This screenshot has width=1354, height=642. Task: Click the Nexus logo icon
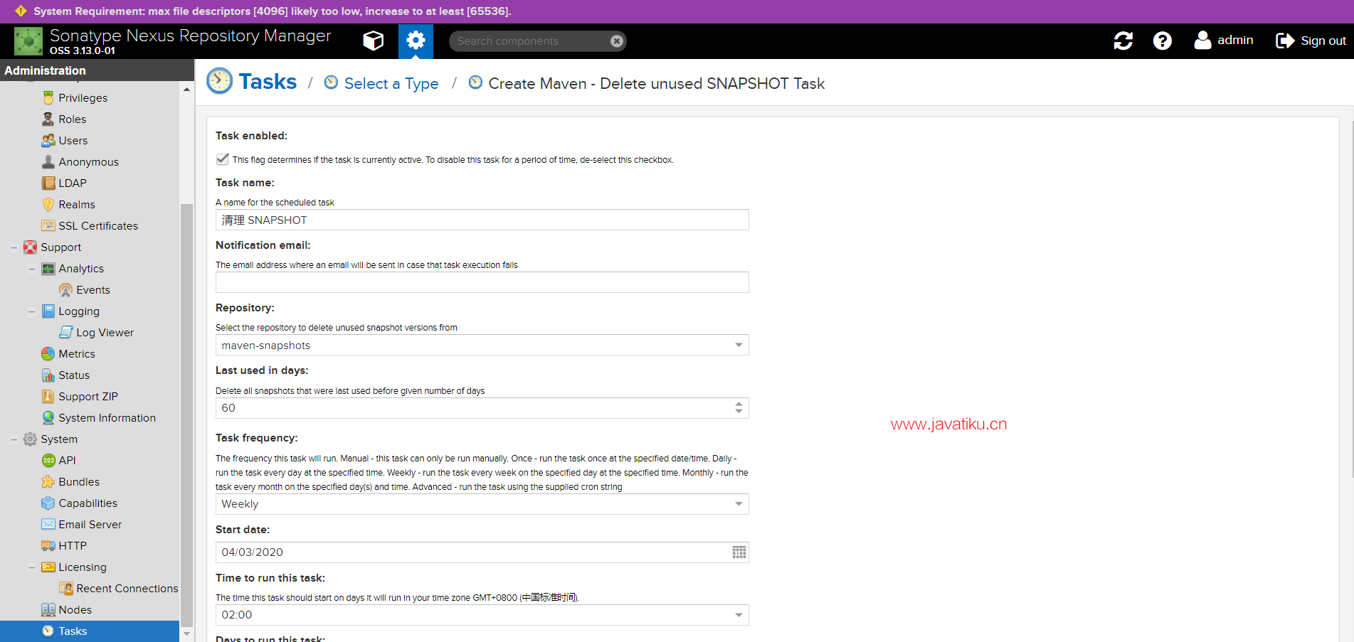tap(28, 41)
